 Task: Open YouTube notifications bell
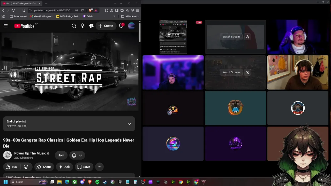click(x=121, y=26)
